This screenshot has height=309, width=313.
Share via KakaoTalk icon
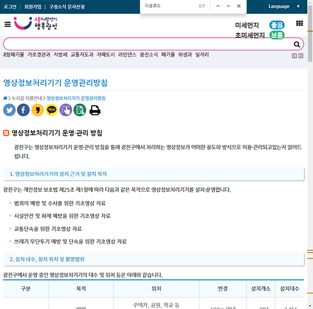[51, 110]
